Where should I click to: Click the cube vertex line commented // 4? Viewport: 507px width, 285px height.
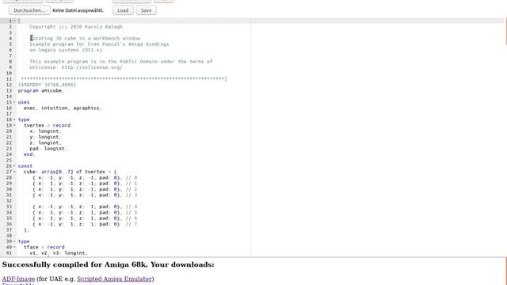pos(85,207)
